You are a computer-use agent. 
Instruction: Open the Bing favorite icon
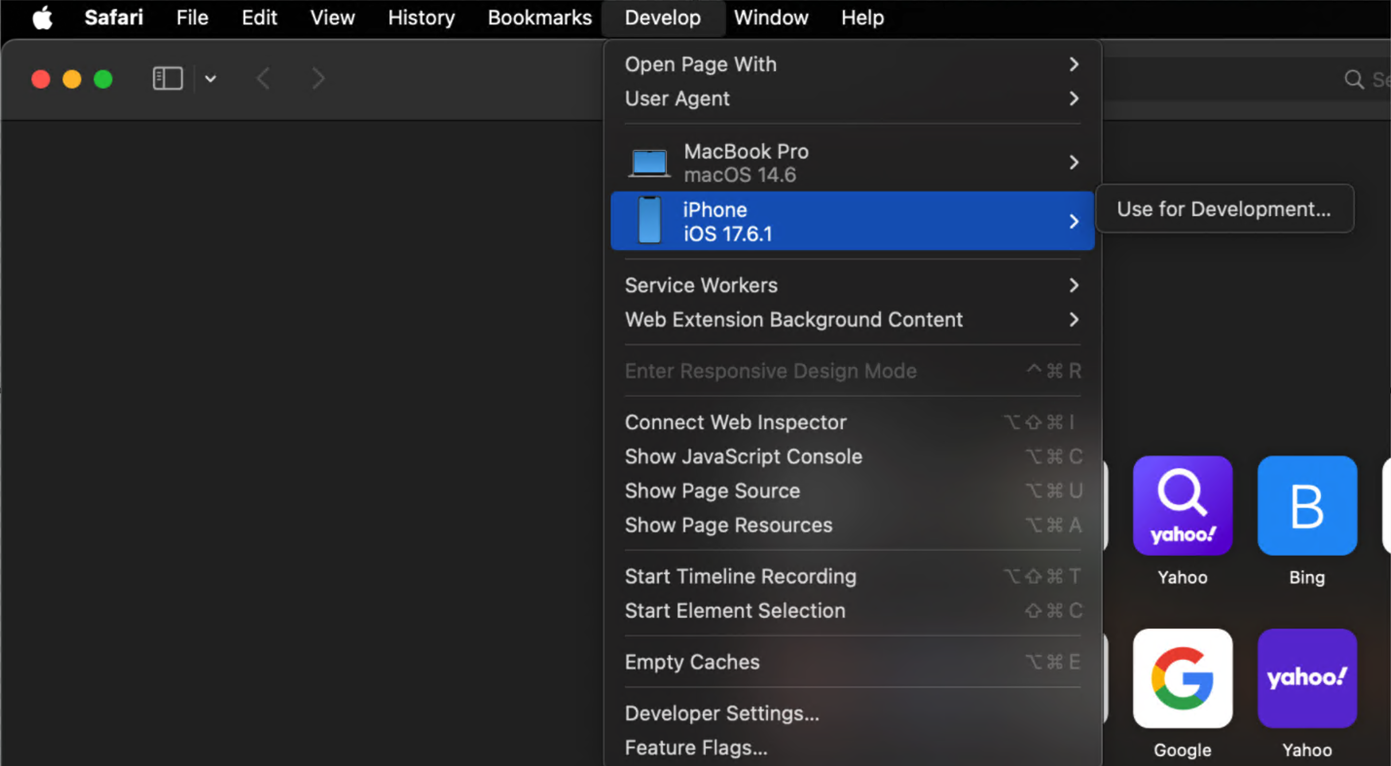1307,505
